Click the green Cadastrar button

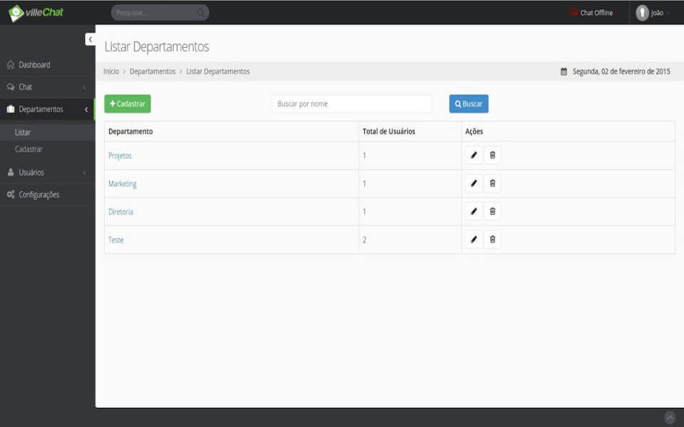(128, 104)
